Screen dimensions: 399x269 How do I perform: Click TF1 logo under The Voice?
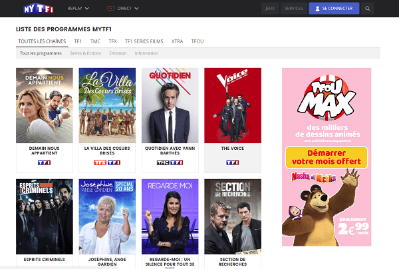click(233, 162)
